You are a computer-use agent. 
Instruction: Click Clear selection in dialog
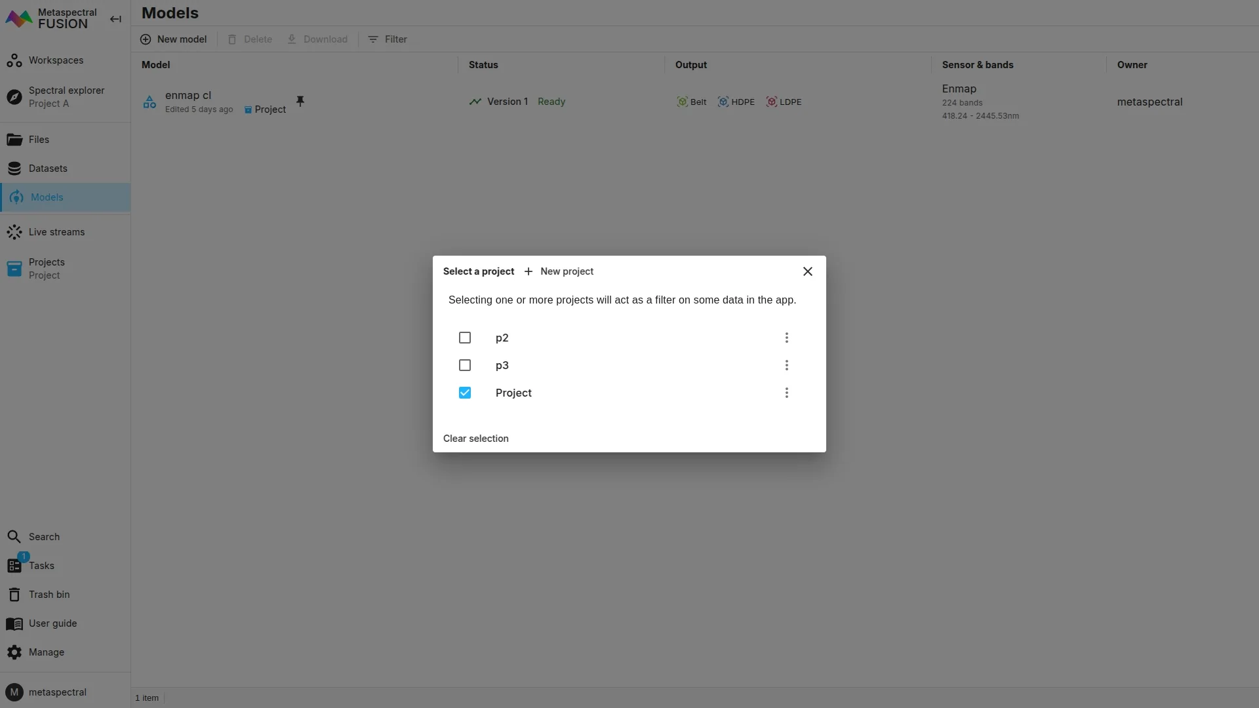click(x=475, y=439)
